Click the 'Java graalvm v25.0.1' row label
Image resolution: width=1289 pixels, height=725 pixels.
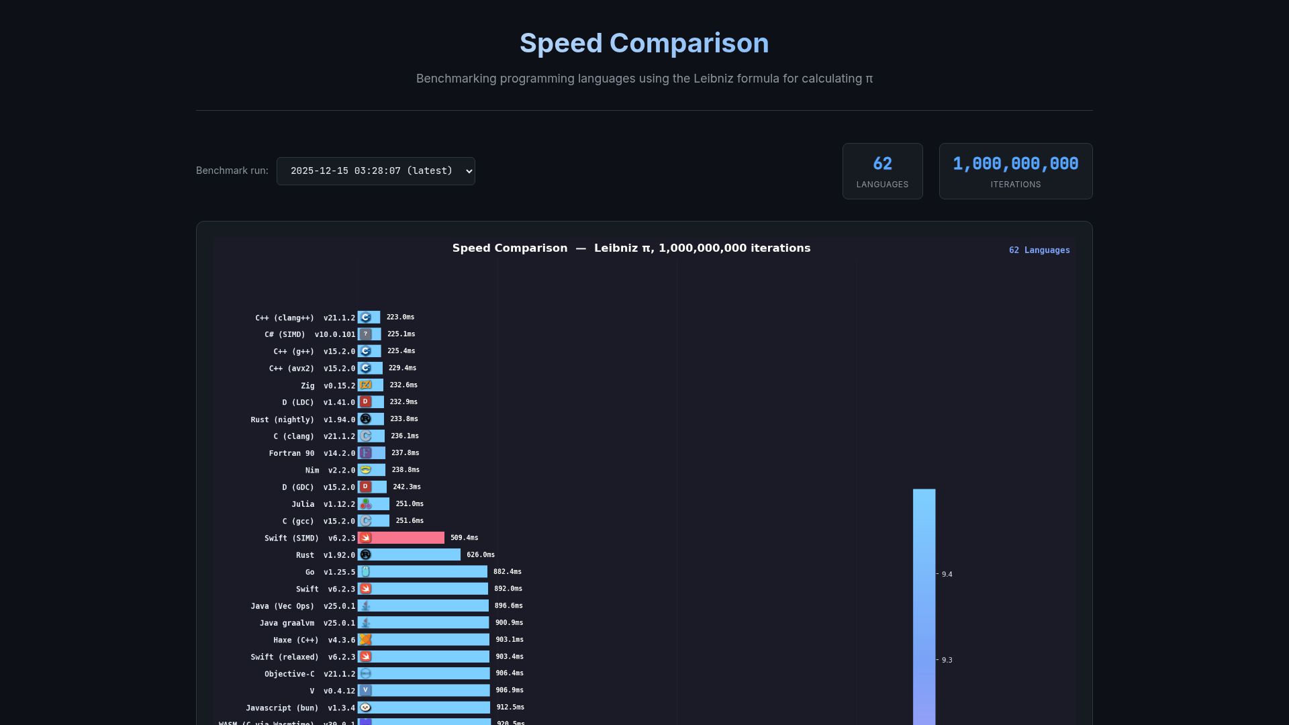307,623
